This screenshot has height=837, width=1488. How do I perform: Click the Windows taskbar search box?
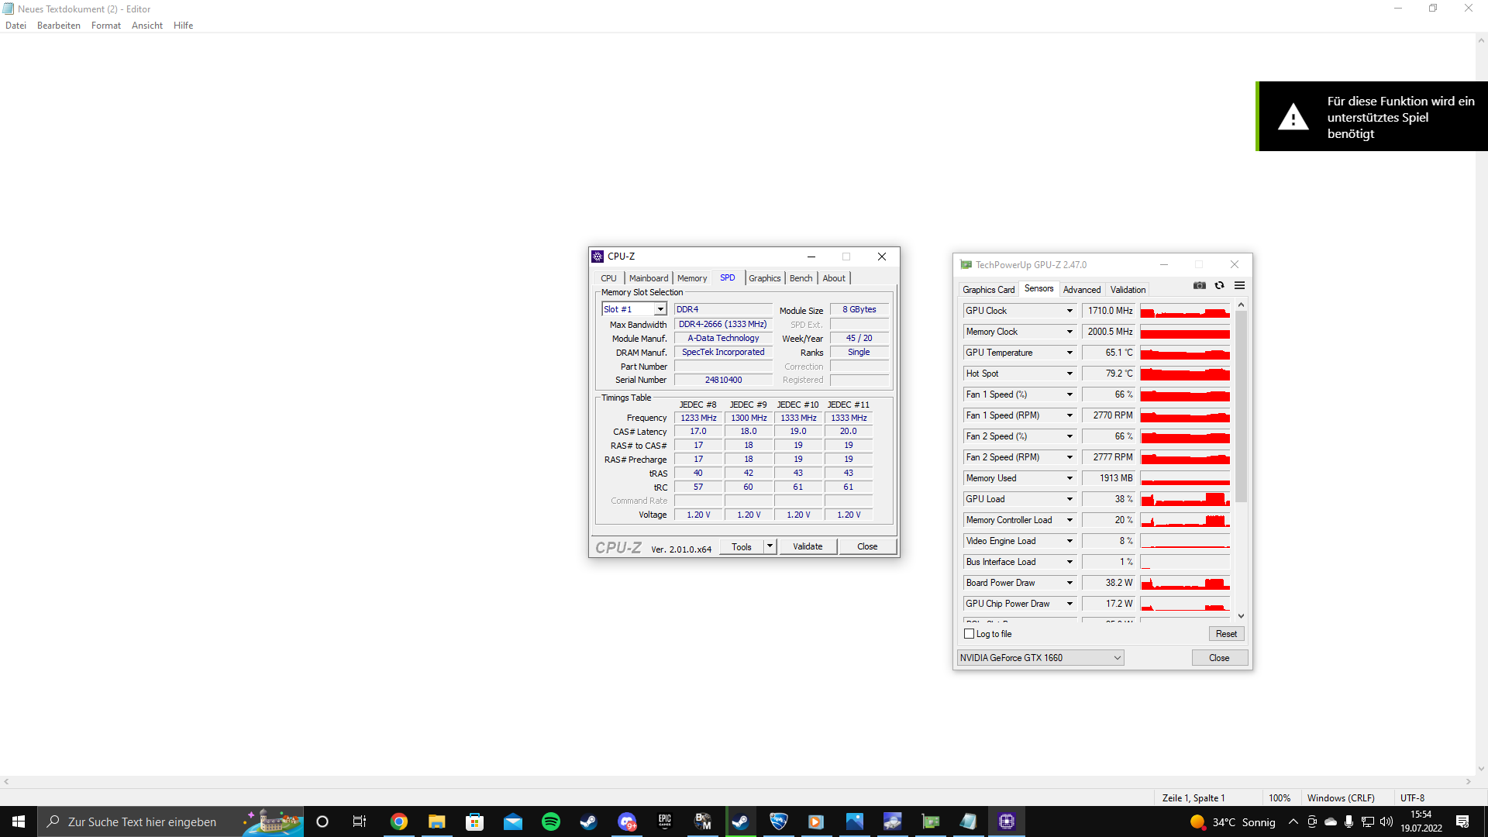(170, 821)
